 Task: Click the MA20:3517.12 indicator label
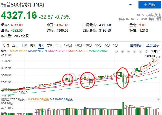click(58, 51)
